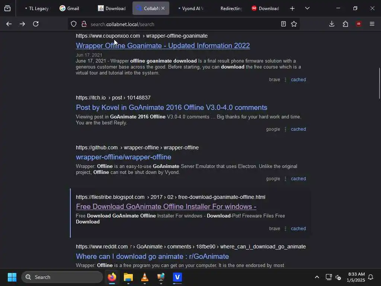Screen dimensions: 381x286
Task: Open File Explorer from taskbar
Action: (128, 277)
